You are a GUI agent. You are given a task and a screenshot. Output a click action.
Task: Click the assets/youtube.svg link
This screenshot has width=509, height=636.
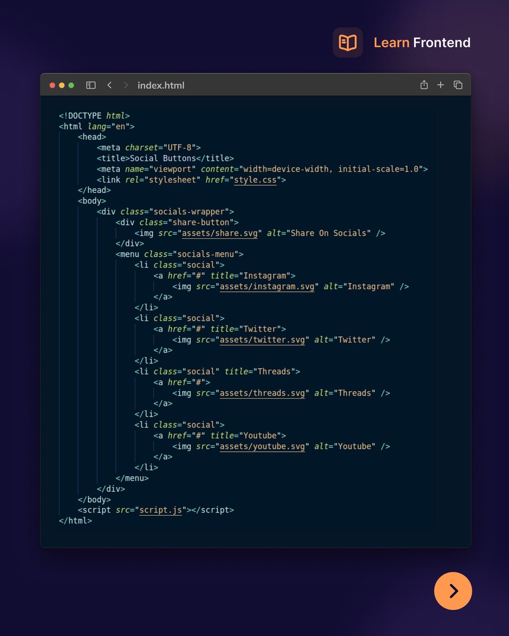coord(263,446)
